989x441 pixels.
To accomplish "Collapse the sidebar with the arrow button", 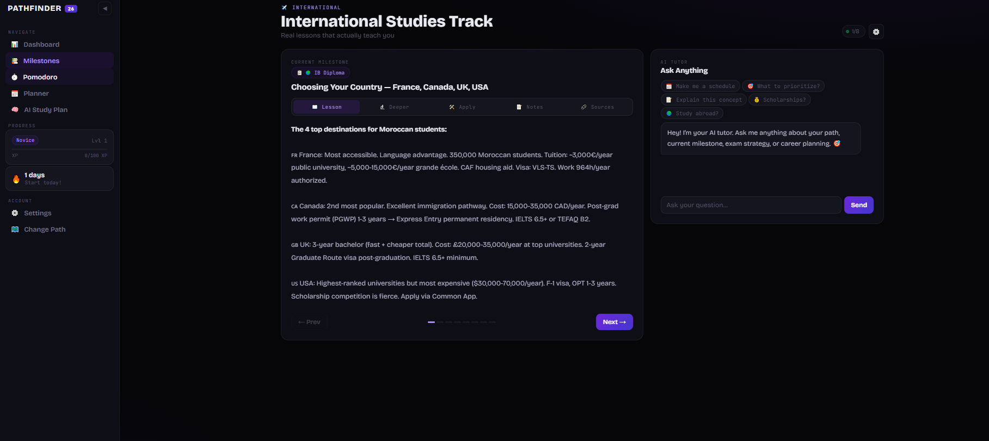I will tap(105, 8).
